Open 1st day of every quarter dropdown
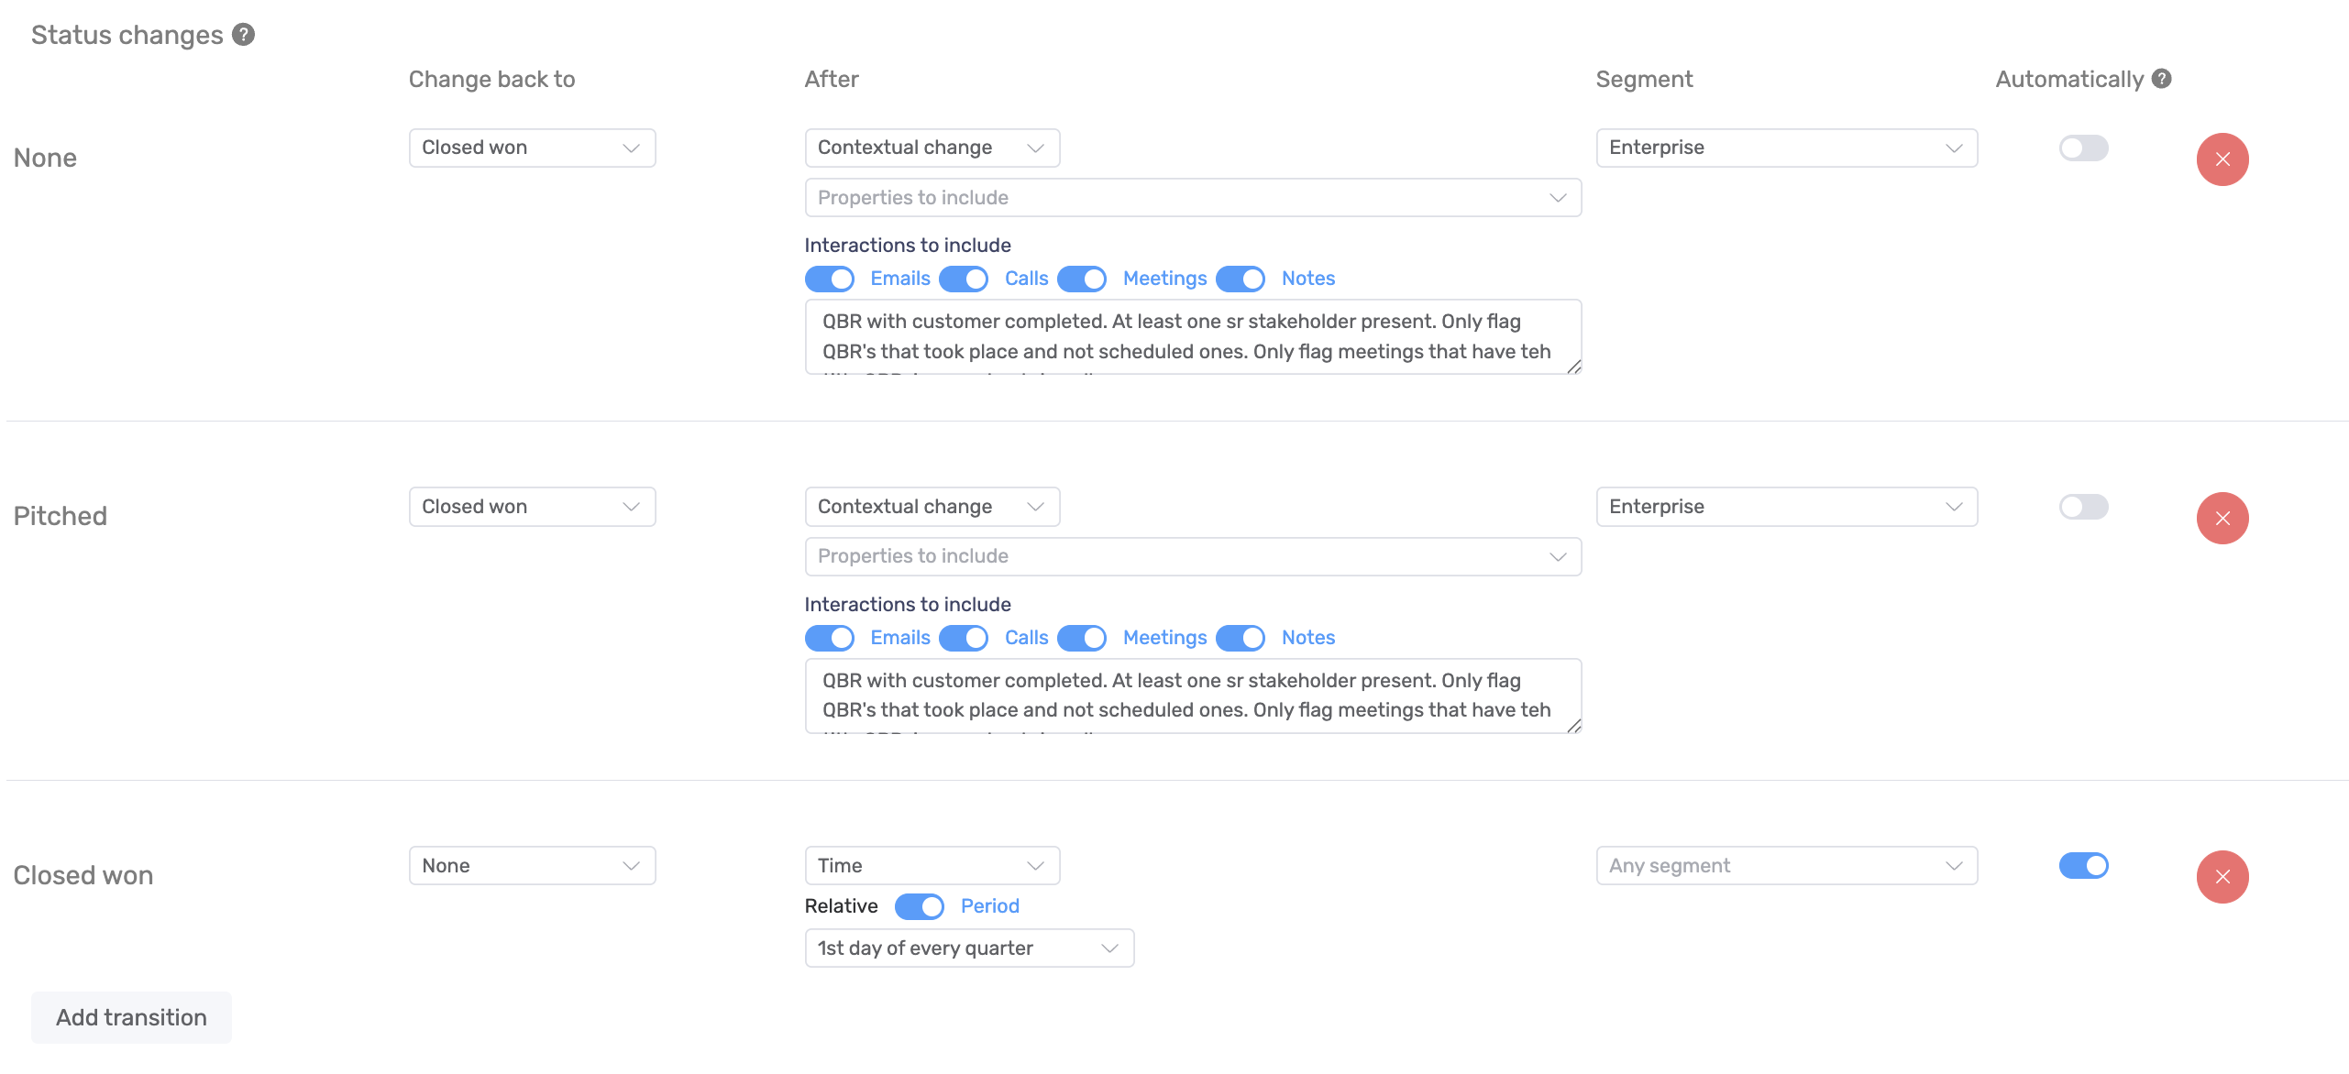 pos(968,948)
